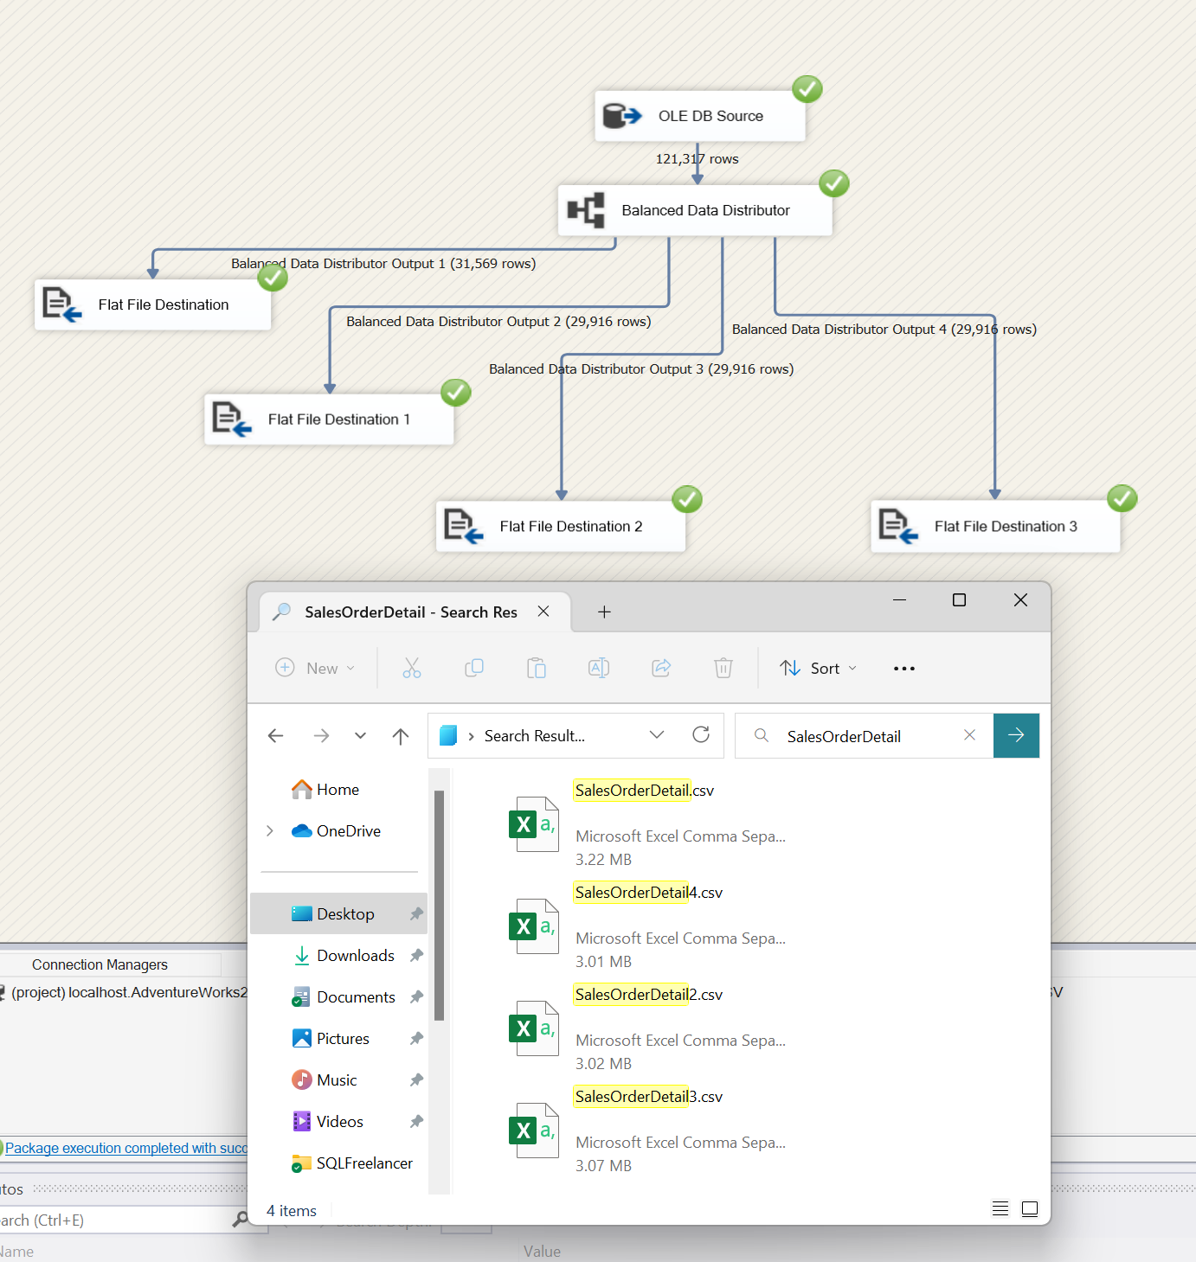1196x1262 pixels.
Task: Switch to the details list view icon
Action: [x=1000, y=1209]
